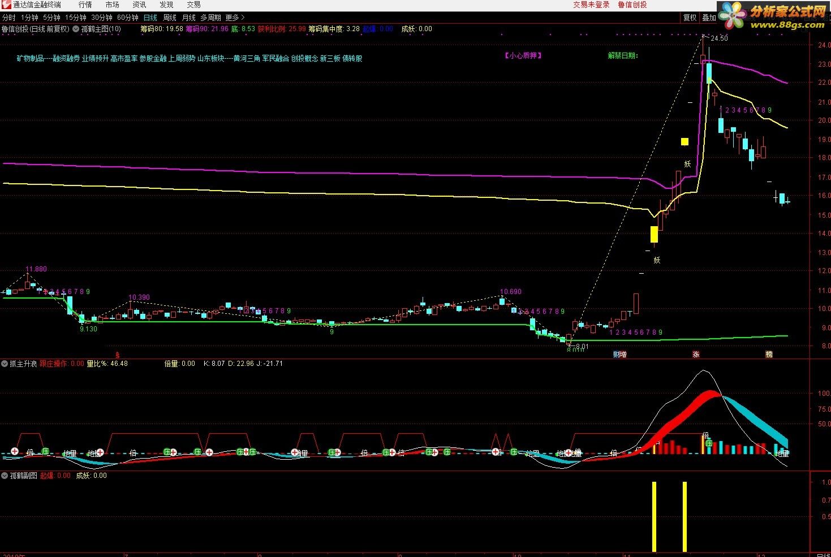The height and width of the screenshot is (557, 831).
Task: Select the 日线 daily chart tab
Action: pos(150,18)
